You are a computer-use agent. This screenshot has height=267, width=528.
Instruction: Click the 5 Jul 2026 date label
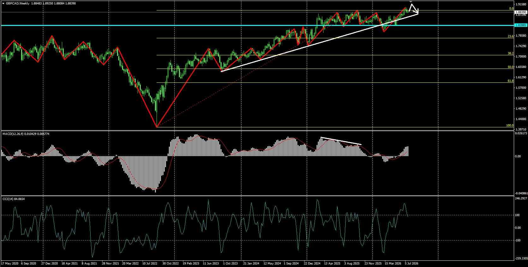click(411, 263)
